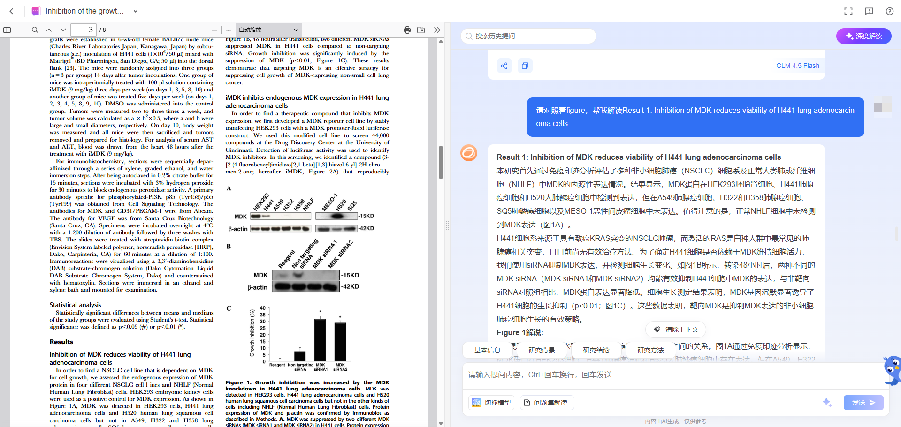Open the document title dropdown arrow
901x427 pixels.
[x=136, y=11]
